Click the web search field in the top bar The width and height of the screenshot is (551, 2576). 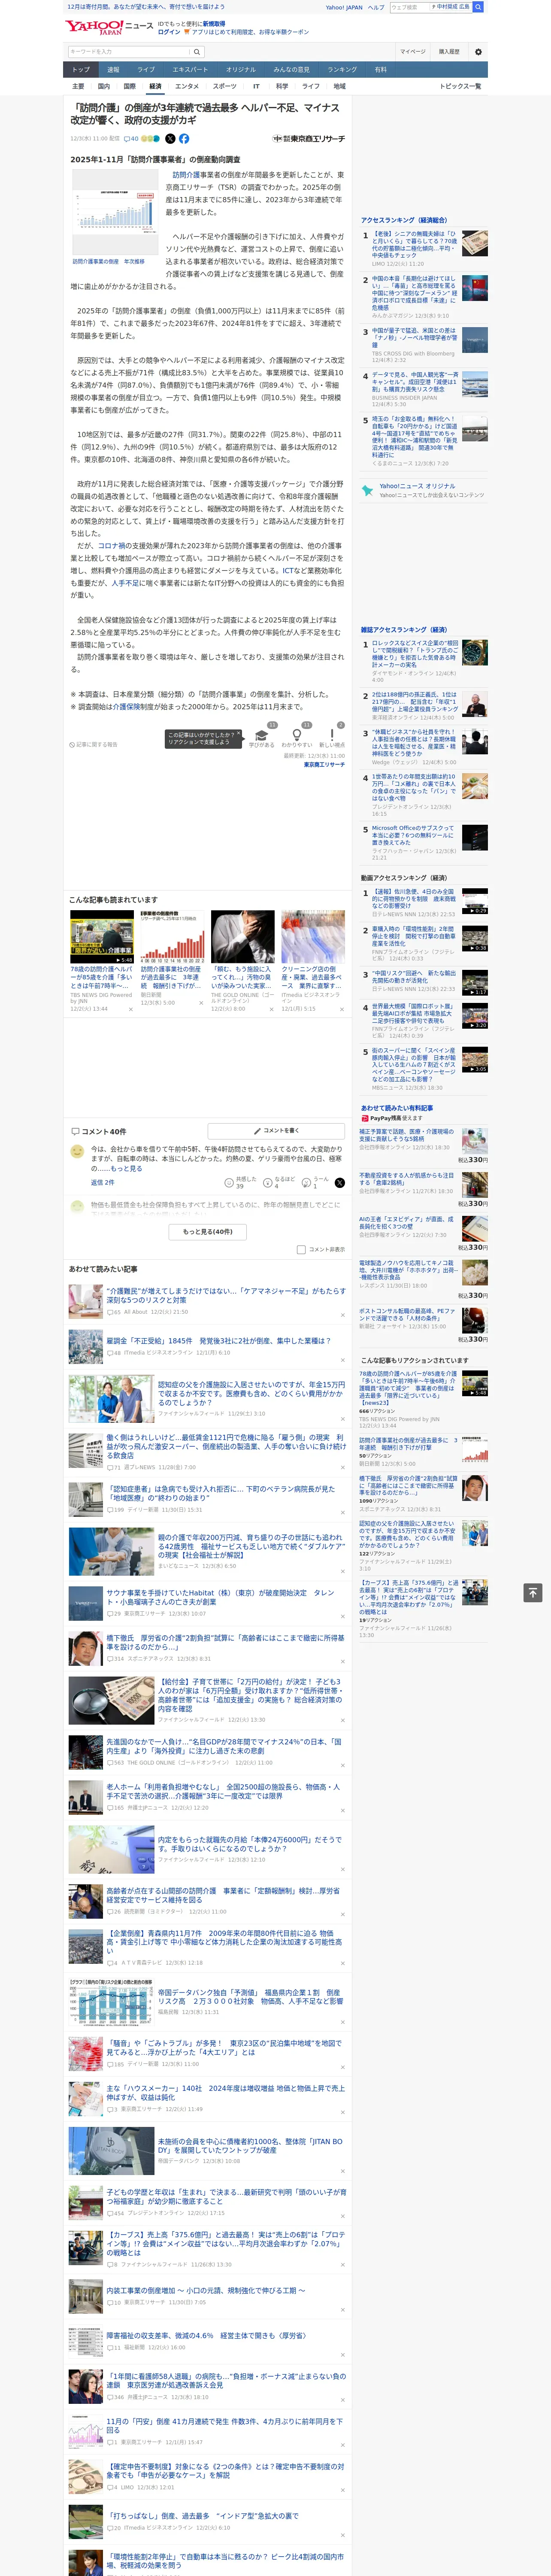click(409, 7)
